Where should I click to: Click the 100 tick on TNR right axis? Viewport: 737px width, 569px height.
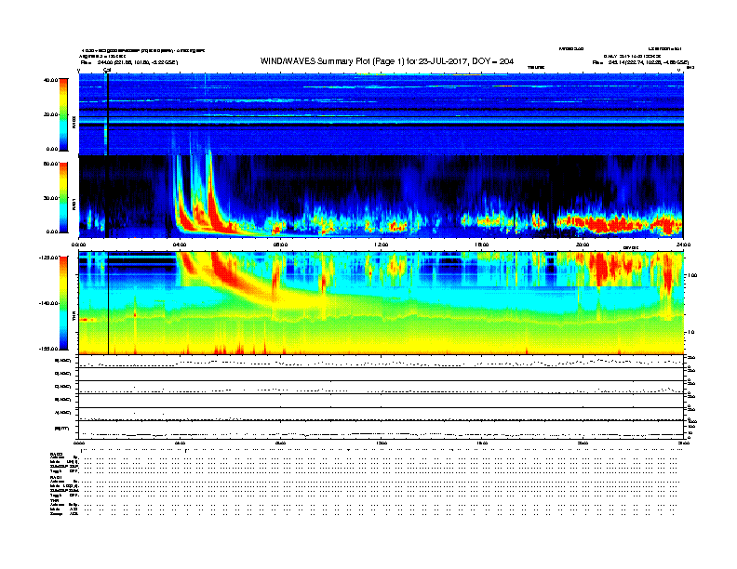pos(692,275)
